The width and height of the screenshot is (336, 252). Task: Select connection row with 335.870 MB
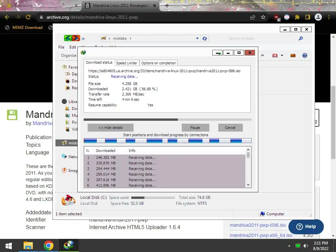165,163
